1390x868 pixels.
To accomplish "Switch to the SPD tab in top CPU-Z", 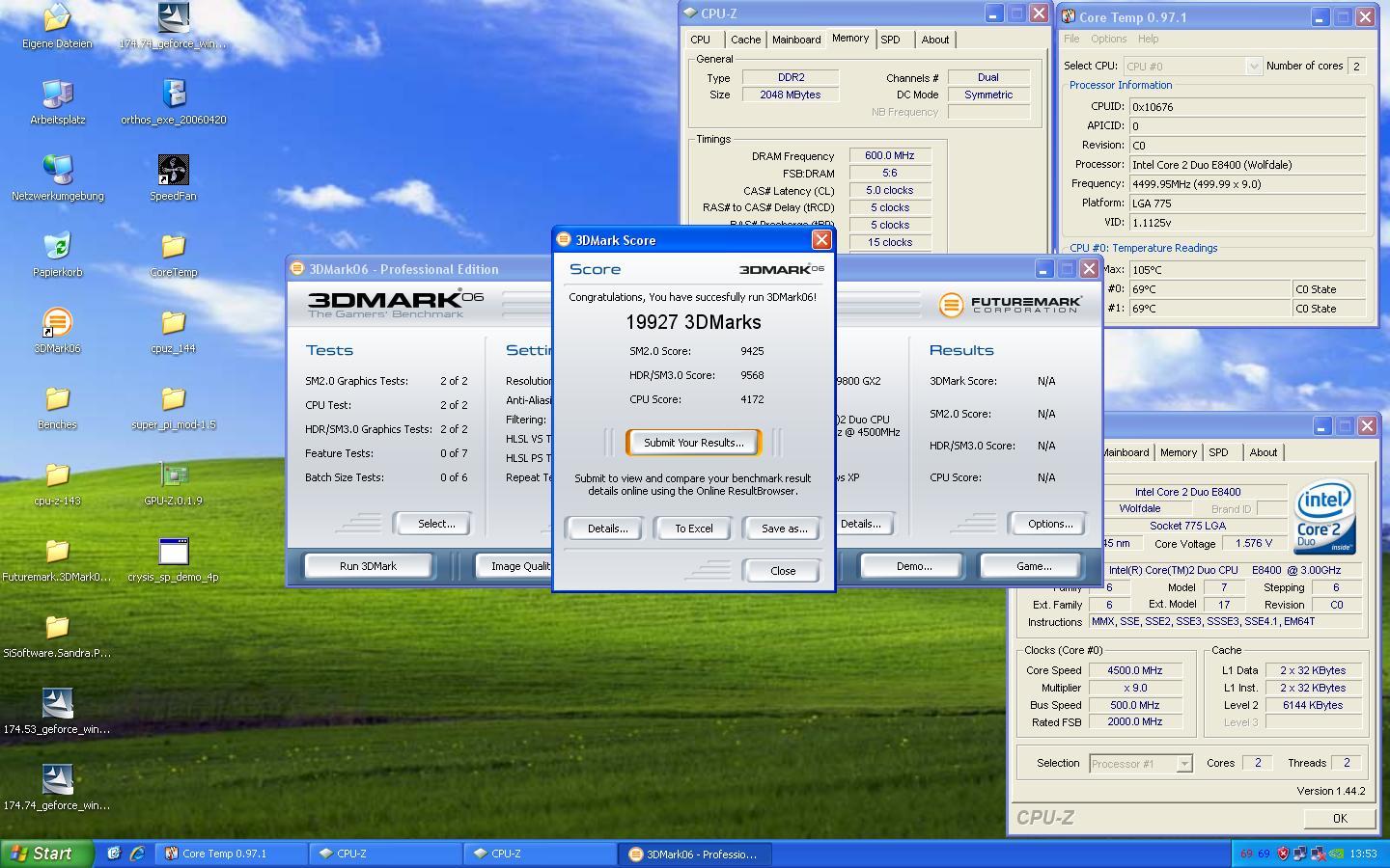I will click(x=890, y=40).
